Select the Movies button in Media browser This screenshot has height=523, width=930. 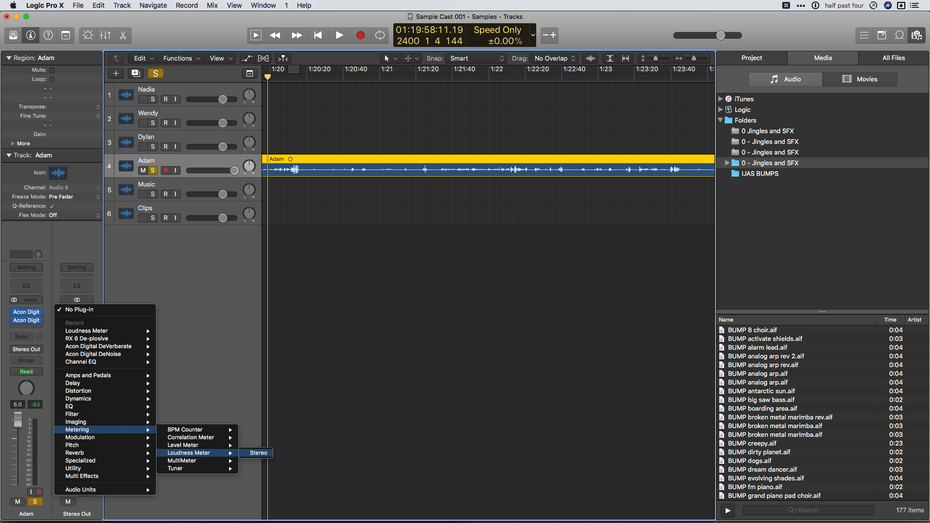pos(860,79)
